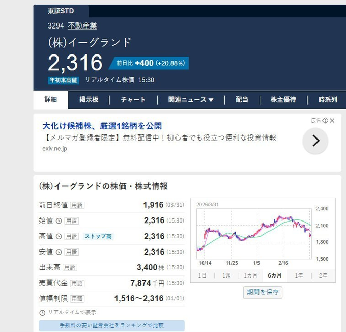Screen dimensions: 346x332
Task: Click the stock code 3294
Action: [56, 26]
